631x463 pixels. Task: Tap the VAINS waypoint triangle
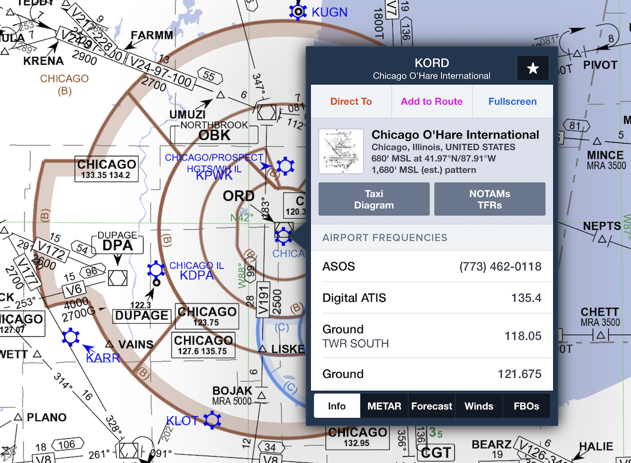click(x=110, y=344)
